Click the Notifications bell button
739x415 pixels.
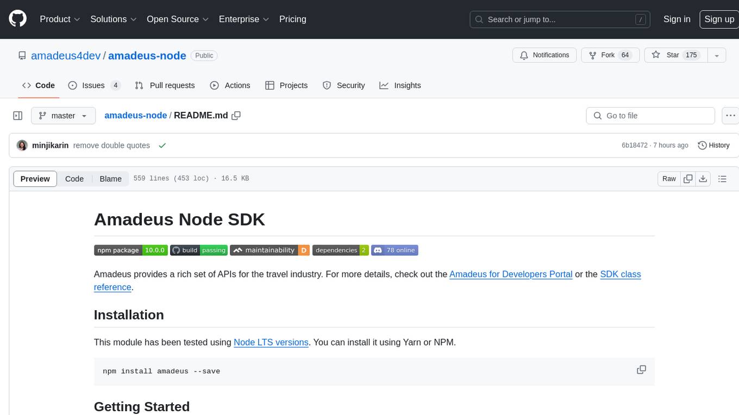pos(544,55)
